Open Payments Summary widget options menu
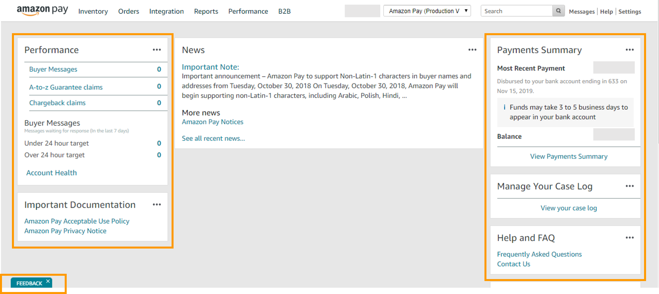The height and width of the screenshot is (294, 659). tap(629, 50)
